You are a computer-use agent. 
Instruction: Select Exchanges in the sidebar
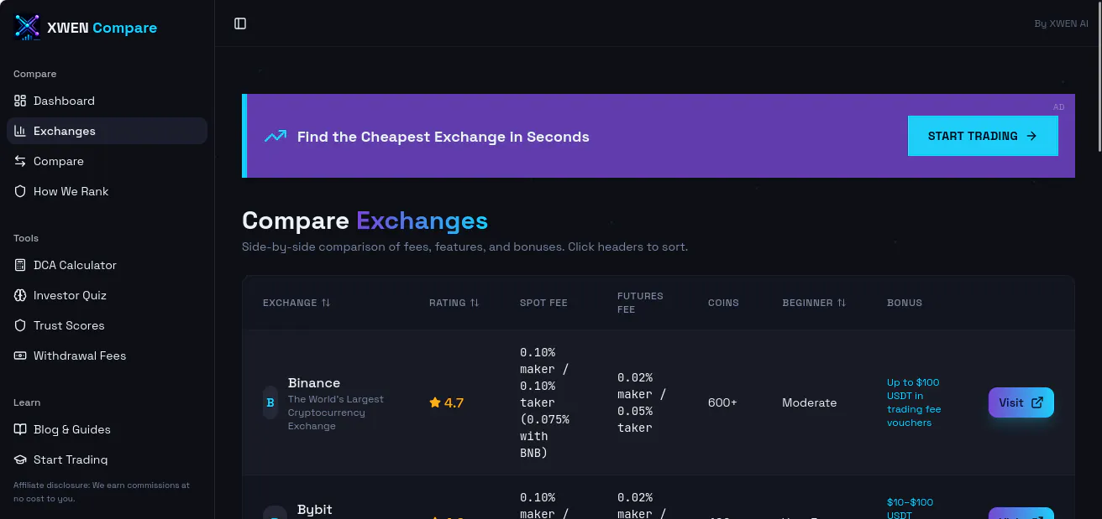pos(107,131)
